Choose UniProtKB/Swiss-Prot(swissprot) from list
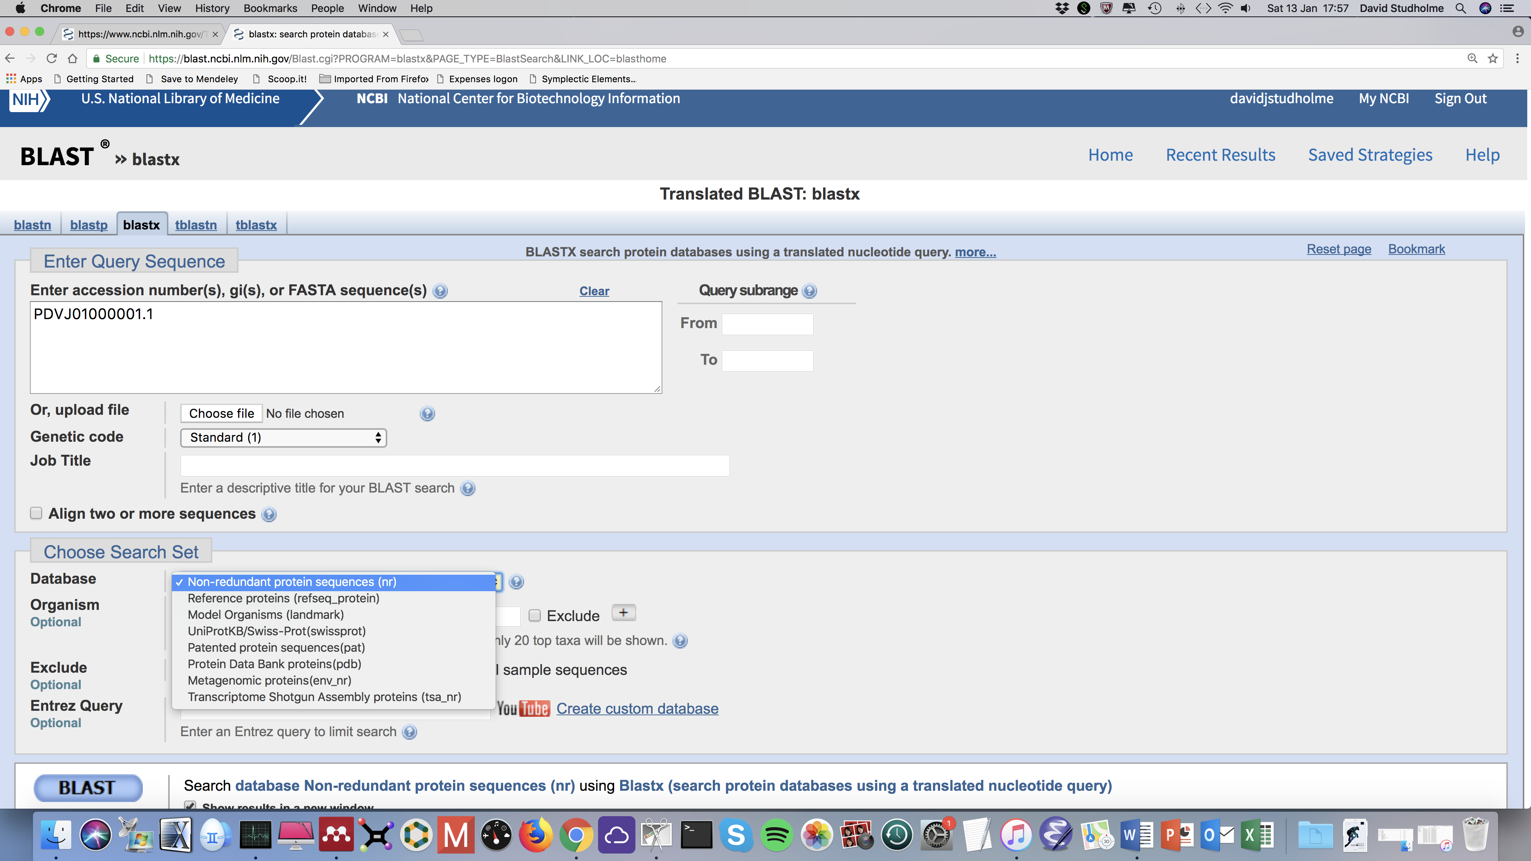 [x=276, y=631]
